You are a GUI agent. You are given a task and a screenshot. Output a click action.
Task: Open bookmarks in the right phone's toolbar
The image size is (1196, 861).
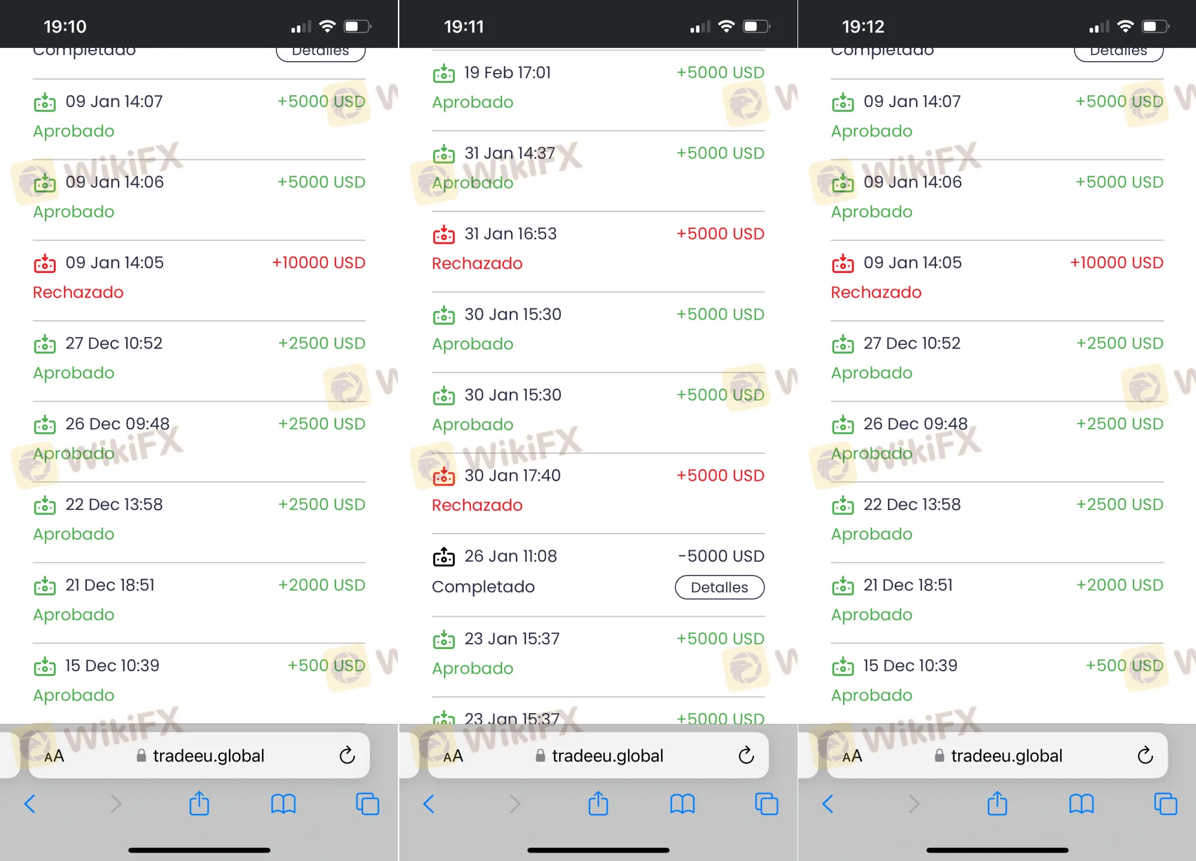coord(1082,804)
